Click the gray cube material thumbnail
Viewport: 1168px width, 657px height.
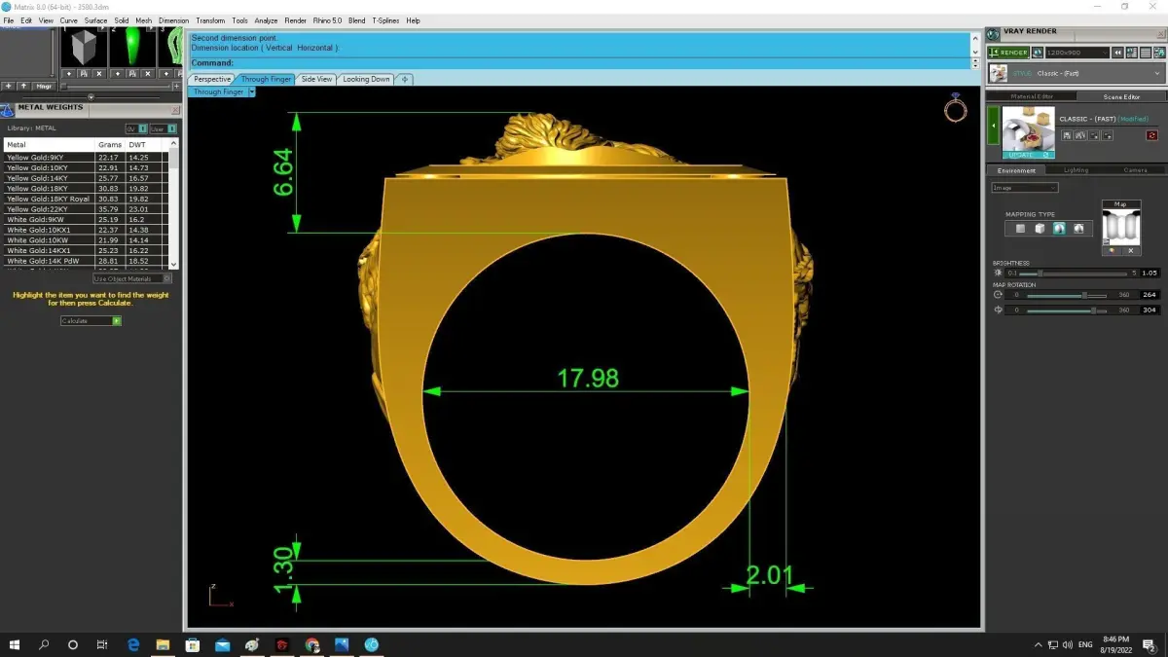(x=84, y=46)
